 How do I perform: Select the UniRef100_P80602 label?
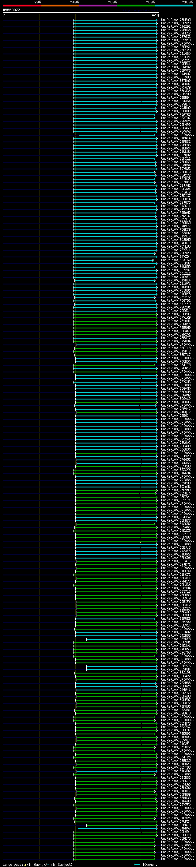click(176, 132)
